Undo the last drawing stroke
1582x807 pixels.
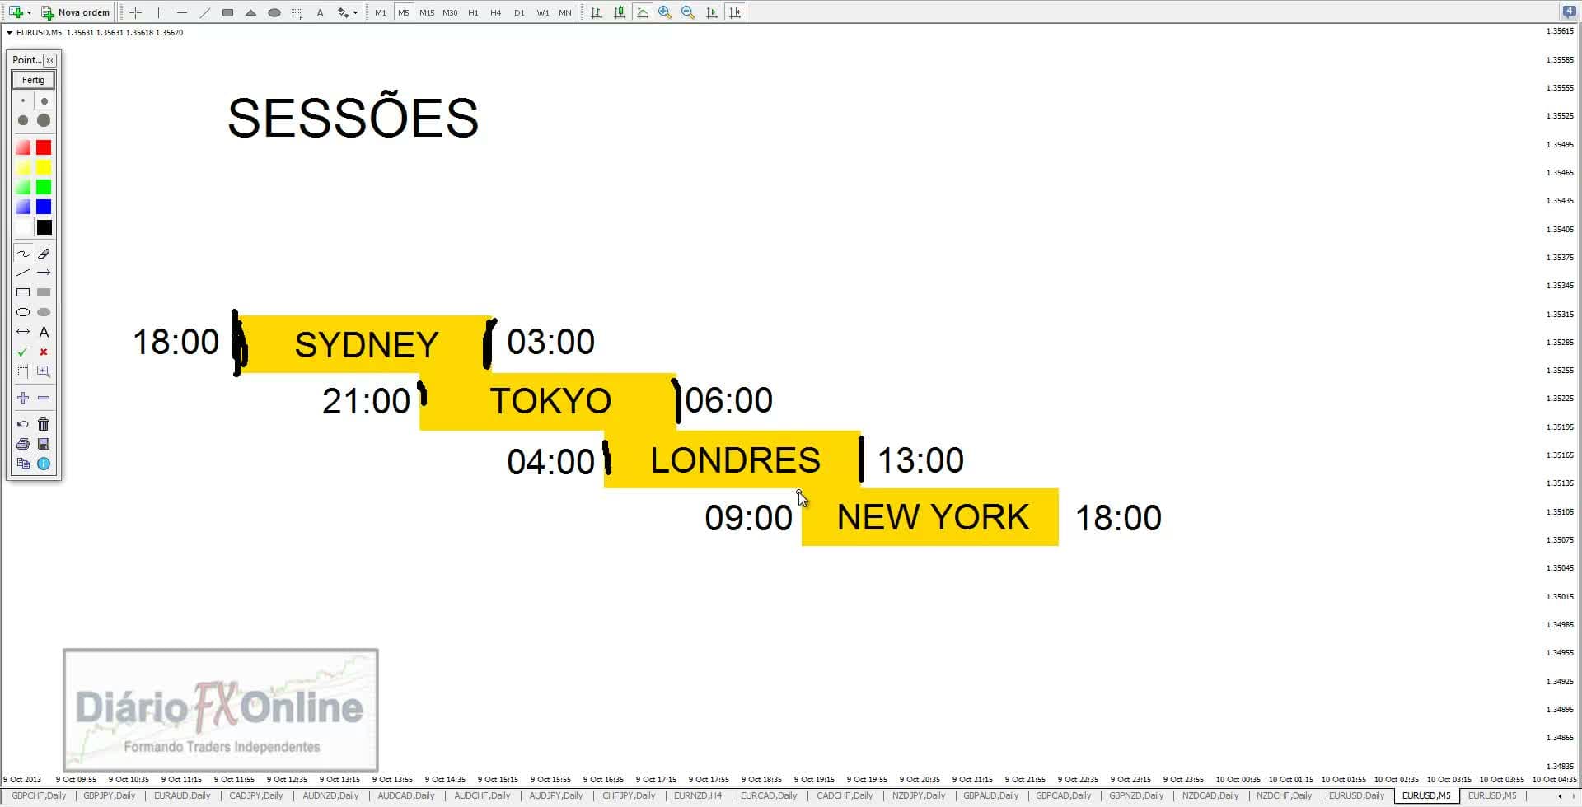click(x=23, y=424)
